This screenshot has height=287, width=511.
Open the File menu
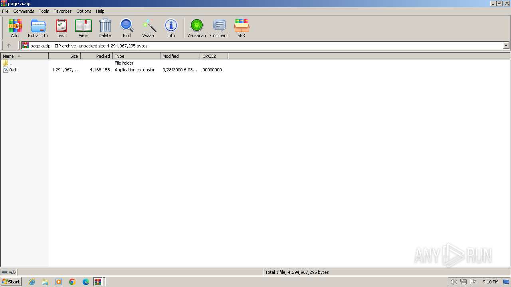[x=5, y=11]
